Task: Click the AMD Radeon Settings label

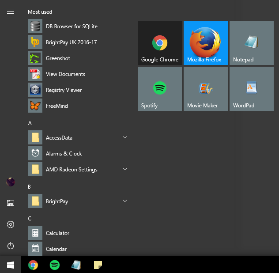Action: pos(72,170)
